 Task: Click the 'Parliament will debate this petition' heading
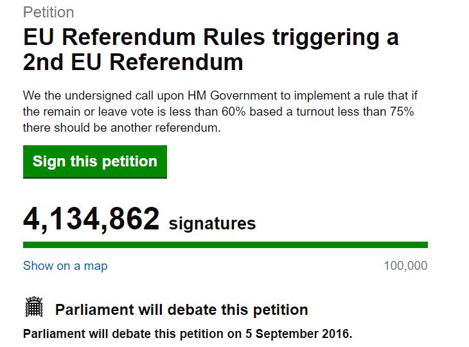181,310
